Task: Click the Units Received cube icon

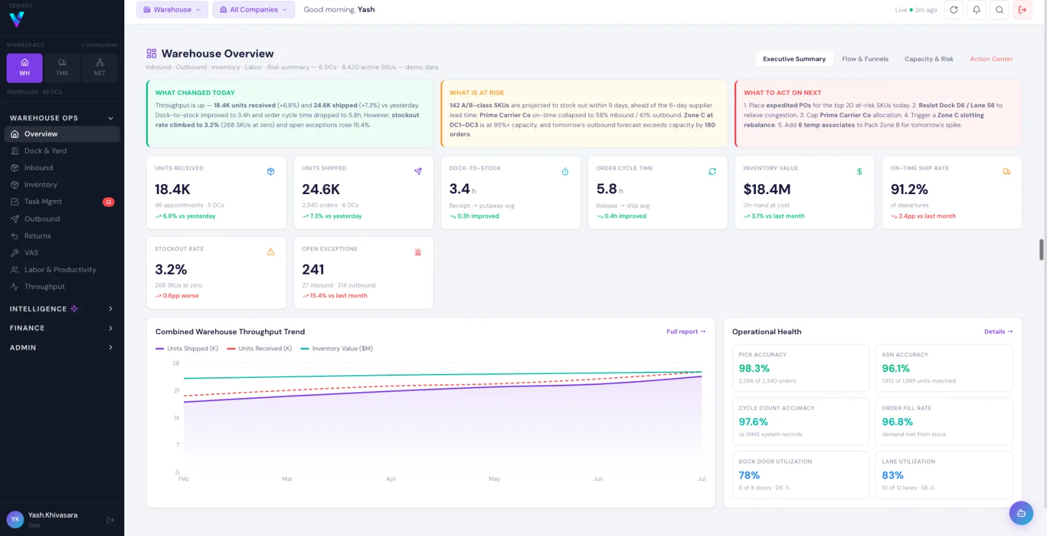Action: 271,172
